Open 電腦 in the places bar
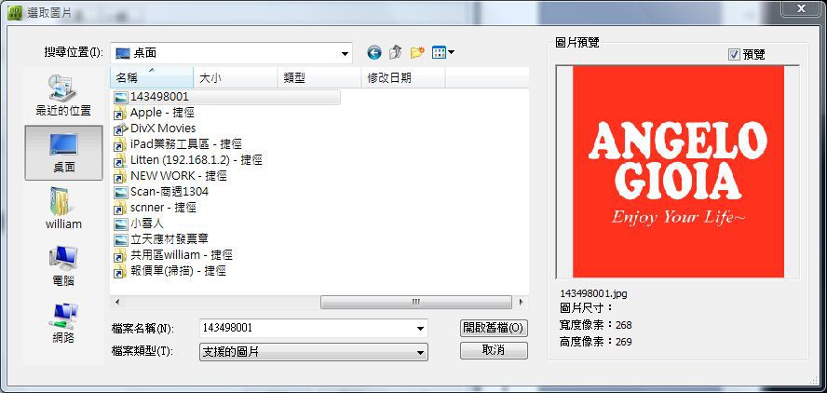This screenshot has height=393, width=827. point(63,265)
